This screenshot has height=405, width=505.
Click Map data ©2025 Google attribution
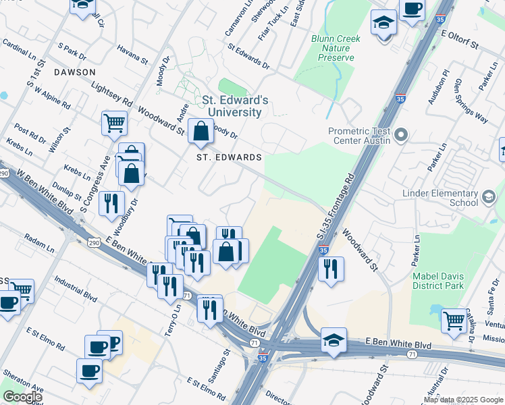coord(463,400)
